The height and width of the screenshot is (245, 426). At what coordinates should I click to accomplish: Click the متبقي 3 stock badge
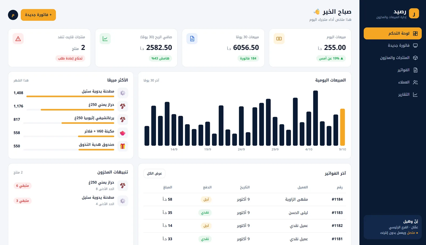click(23, 201)
